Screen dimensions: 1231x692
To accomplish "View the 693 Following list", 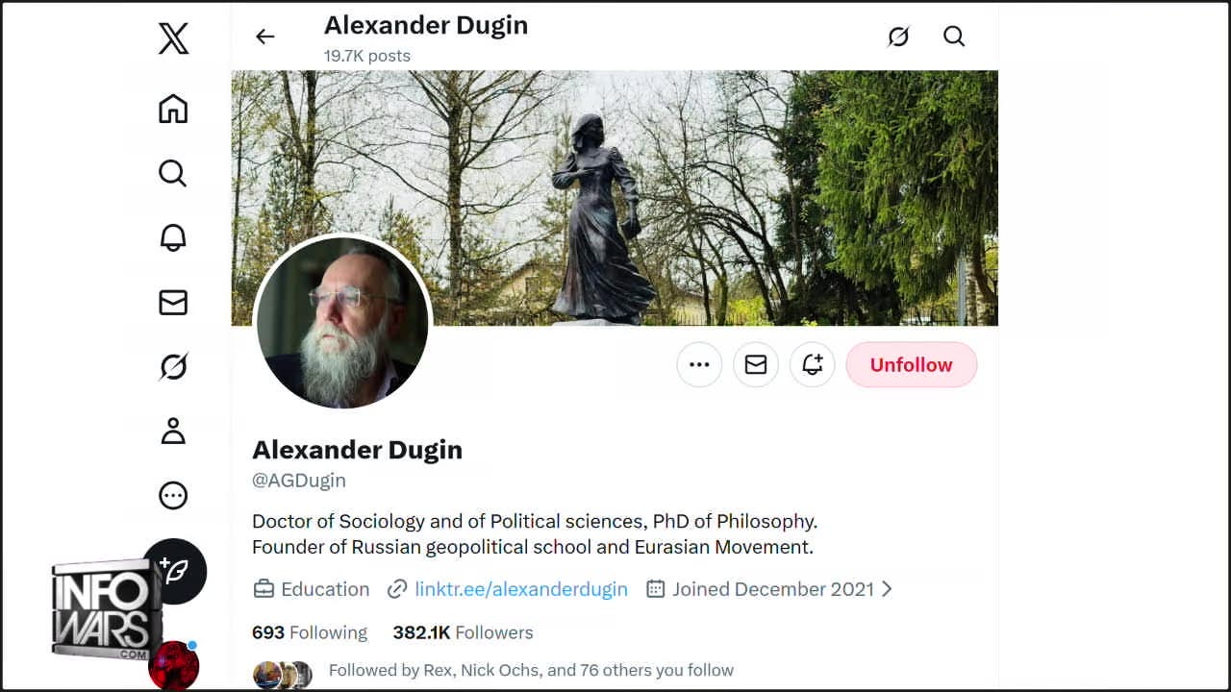I will (x=310, y=632).
